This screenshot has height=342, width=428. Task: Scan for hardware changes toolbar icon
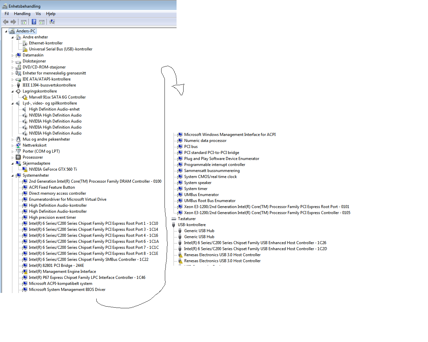[x=52, y=22]
